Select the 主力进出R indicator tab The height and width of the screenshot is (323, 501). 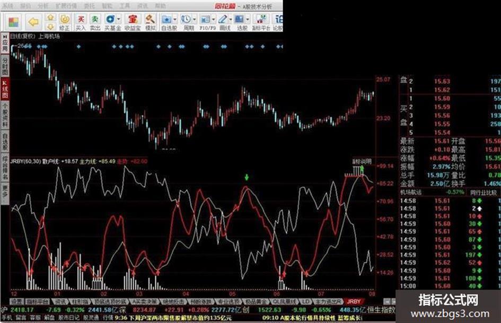point(327,301)
